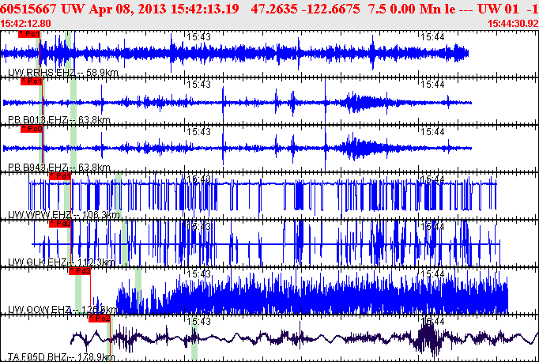Click latitude value 47.2635
Screen dimensions: 539x362
point(274,9)
